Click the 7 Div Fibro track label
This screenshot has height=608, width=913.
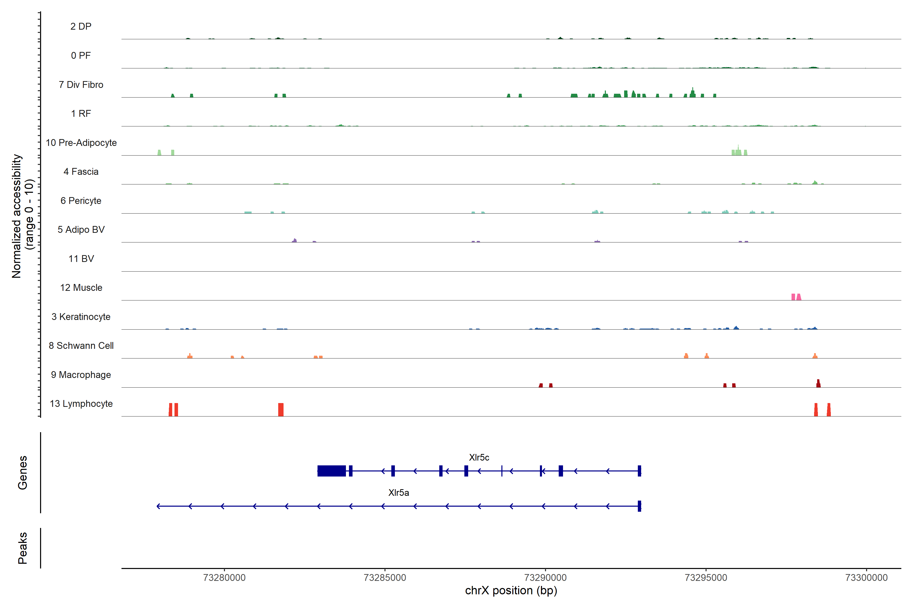coord(81,85)
